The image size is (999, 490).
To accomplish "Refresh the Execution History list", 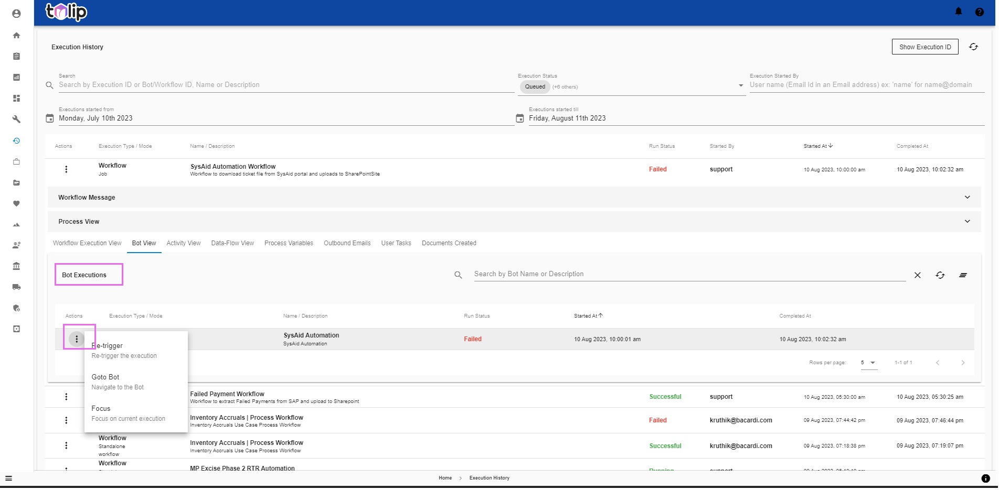I will (x=973, y=47).
